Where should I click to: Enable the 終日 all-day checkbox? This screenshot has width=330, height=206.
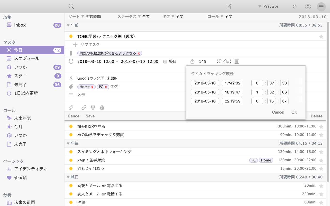(x=165, y=62)
